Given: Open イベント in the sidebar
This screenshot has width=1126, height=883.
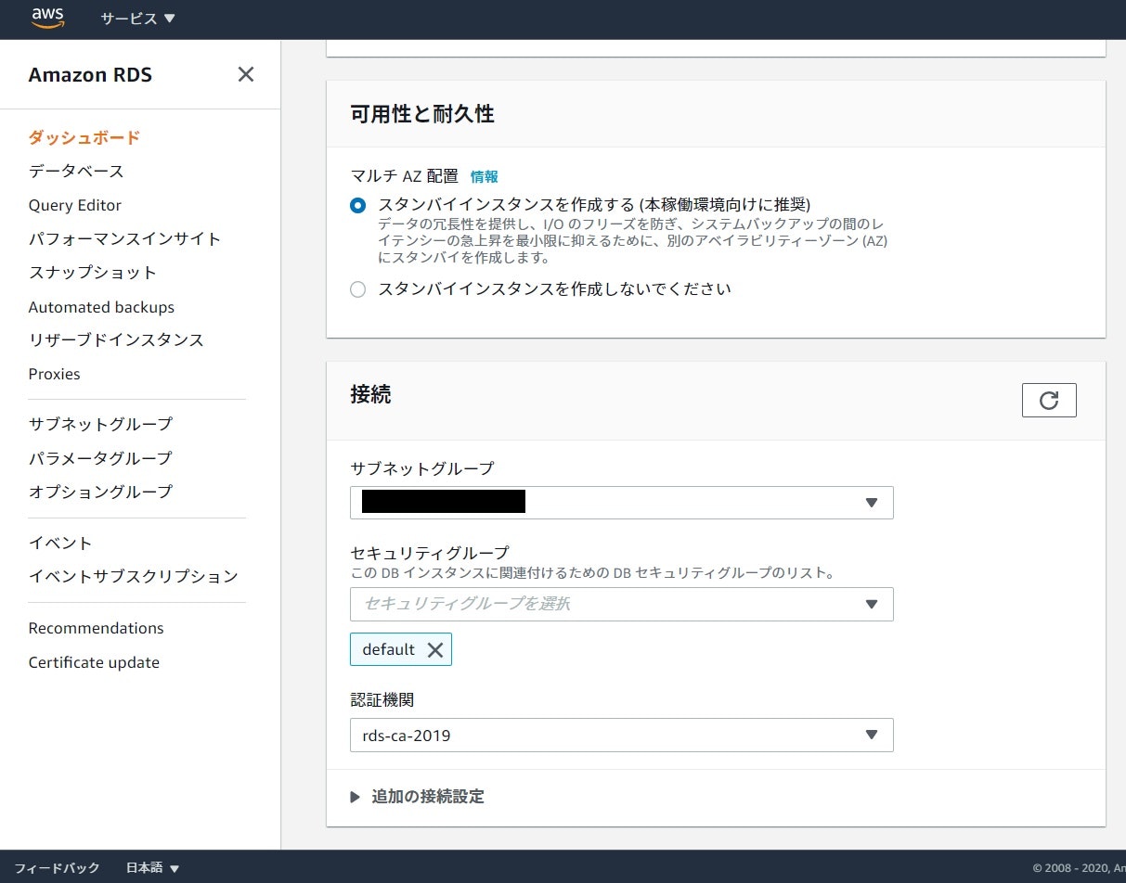Looking at the screenshot, I should (x=60, y=544).
